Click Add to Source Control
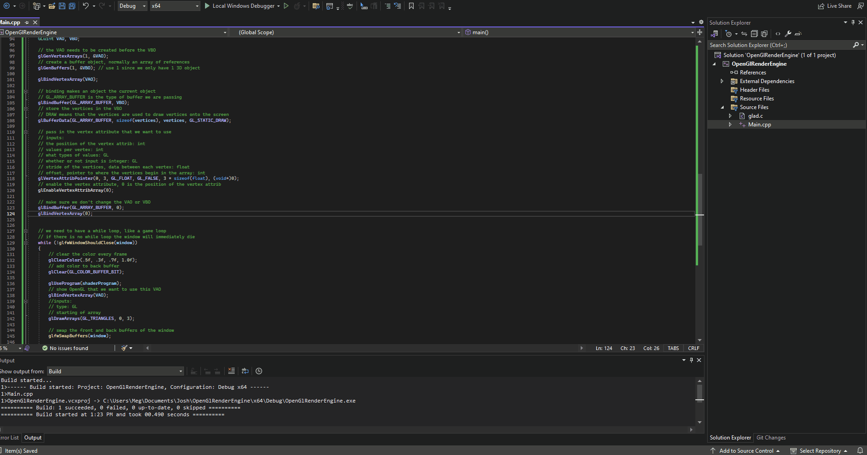 tap(746, 450)
